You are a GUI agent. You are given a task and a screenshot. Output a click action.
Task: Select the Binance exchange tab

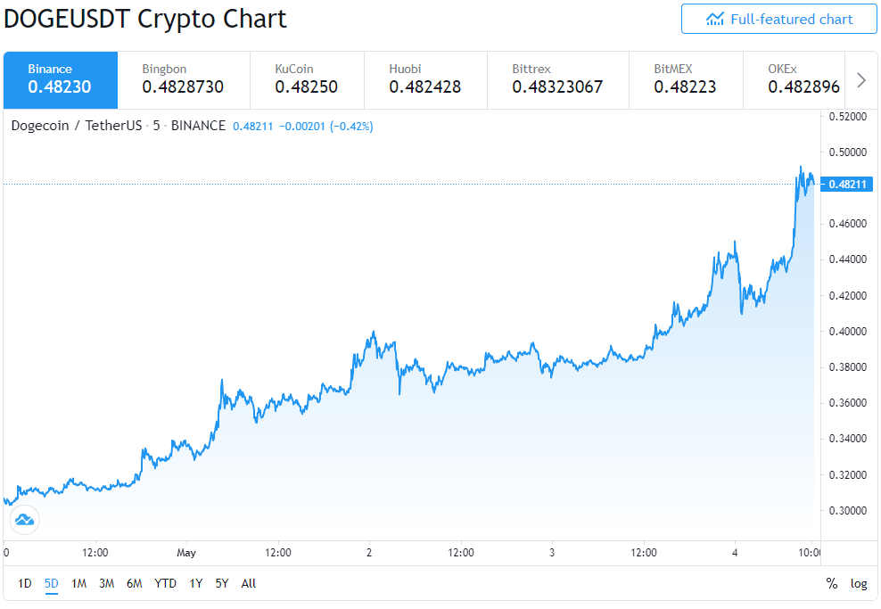[x=61, y=80]
